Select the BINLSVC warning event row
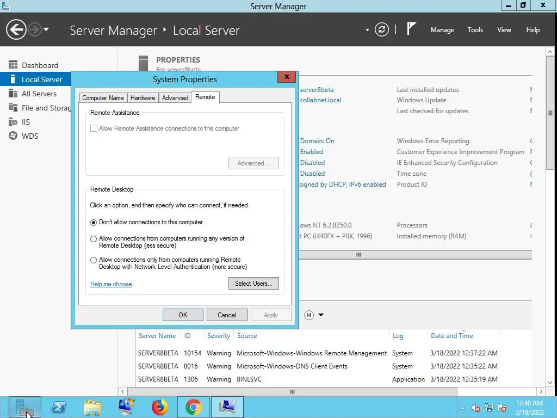Screen dimensions: 557x418 (x=334, y=379)
